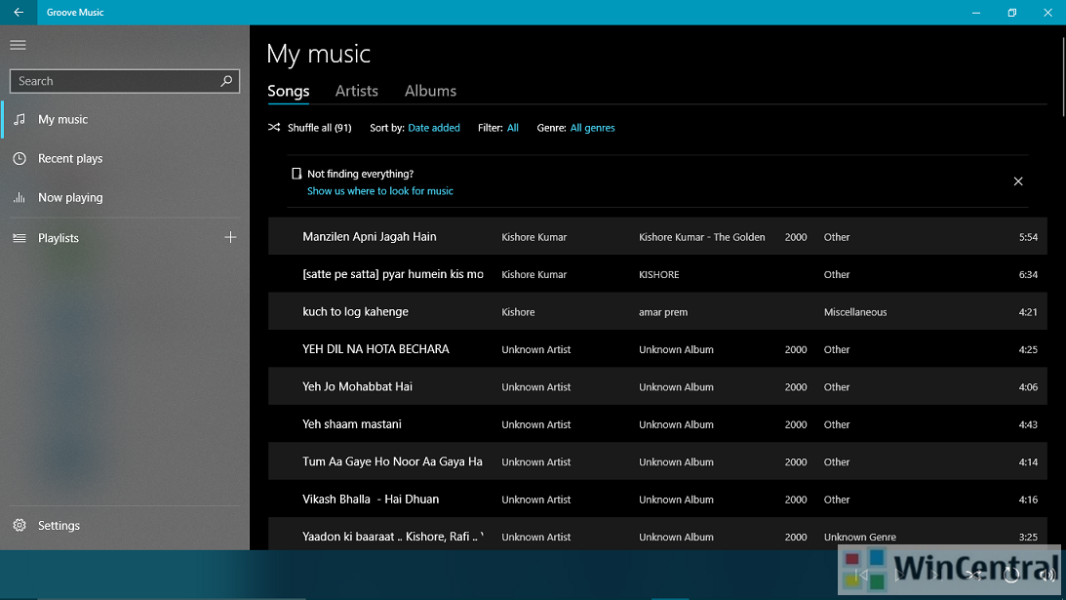Screen dimensions: 1066x600
Task: Click Unknown Genre in Yaadon ki baaraat row
Action: [x=860, y=537]
